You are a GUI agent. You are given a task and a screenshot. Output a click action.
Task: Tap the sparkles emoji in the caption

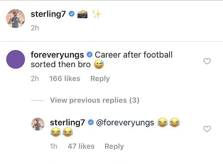coord(97,14)
